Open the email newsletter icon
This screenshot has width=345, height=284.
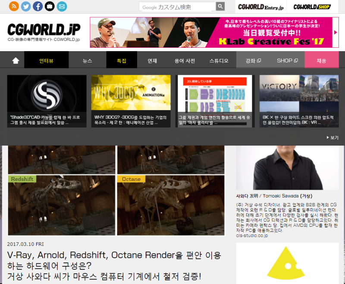[x=62, y=6]
